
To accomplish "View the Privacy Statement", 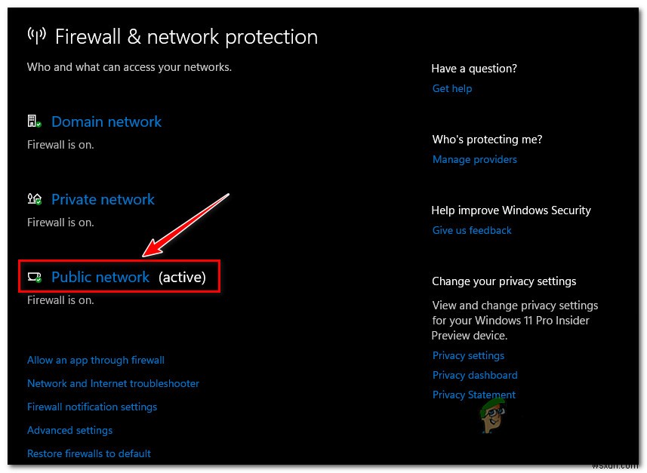I will click(x=473, y=395).
